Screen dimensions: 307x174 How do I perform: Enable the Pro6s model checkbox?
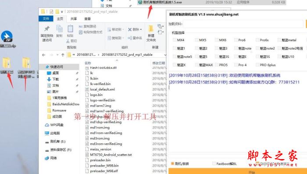(x=257, y=40)
